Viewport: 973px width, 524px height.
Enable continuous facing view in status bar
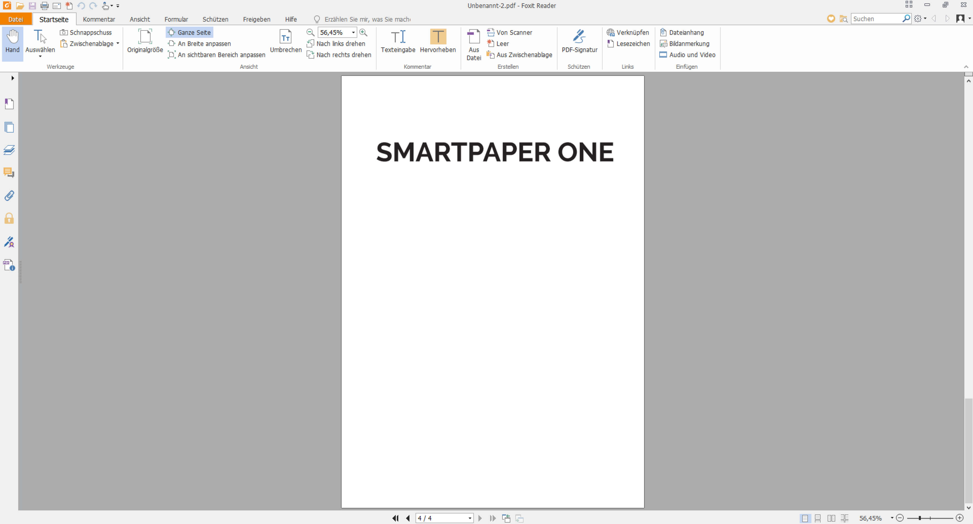(x=845, y=518)
